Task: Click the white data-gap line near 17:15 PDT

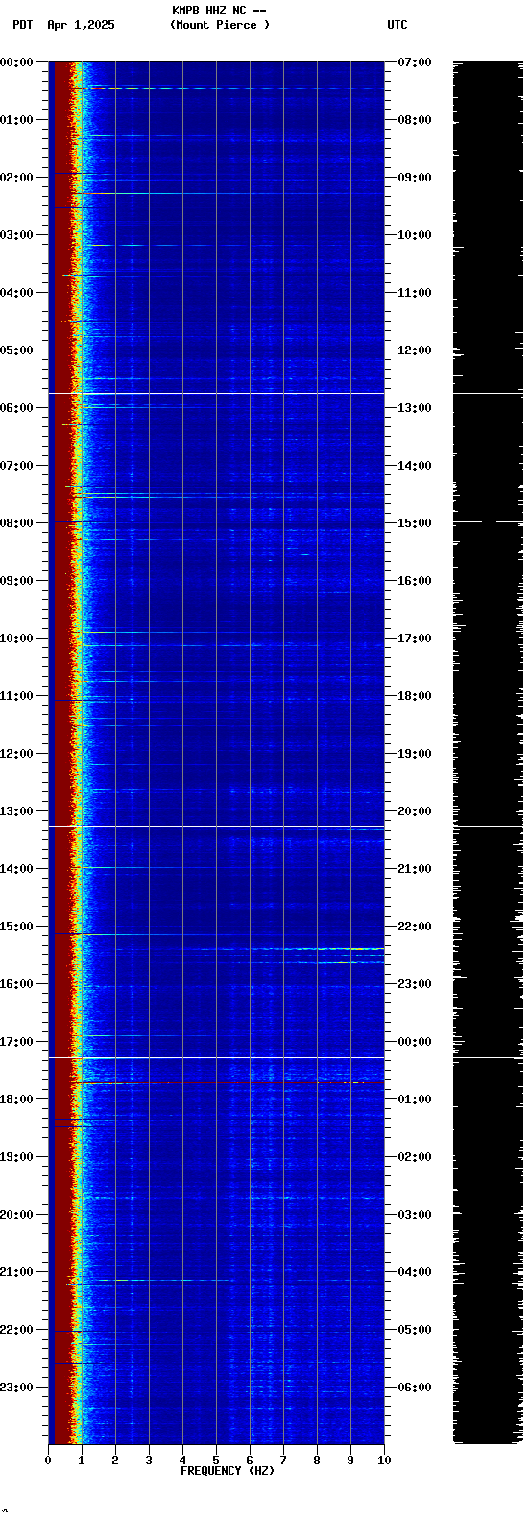Action: (x=216, y=1057)
